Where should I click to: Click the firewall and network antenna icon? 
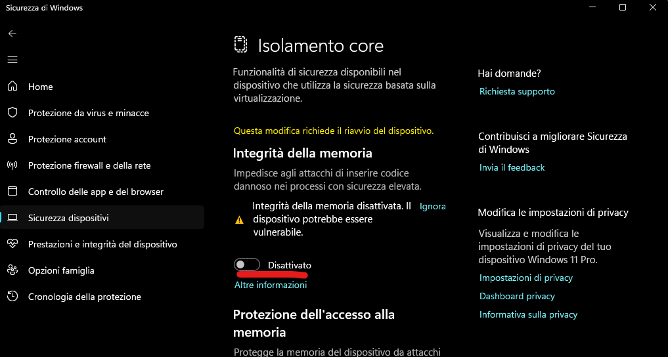tap(12, 165)
